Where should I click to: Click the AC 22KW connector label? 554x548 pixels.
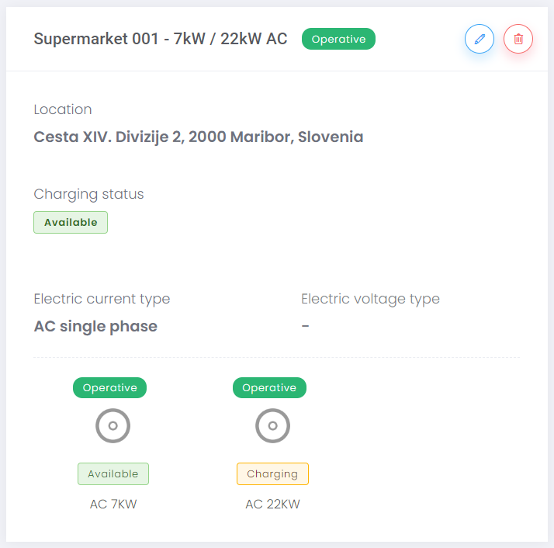[x=272, y=504]
